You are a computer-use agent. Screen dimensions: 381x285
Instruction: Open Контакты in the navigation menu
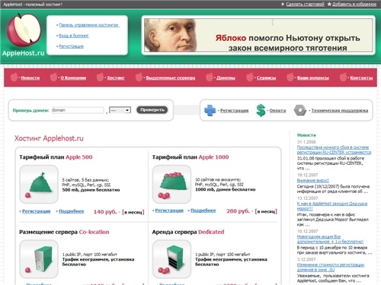[361, 78]
